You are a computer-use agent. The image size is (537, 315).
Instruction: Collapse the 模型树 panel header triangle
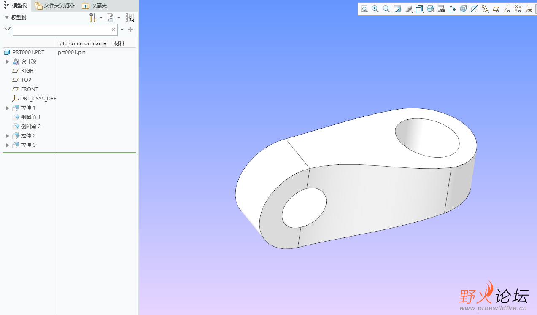[7, 18]
